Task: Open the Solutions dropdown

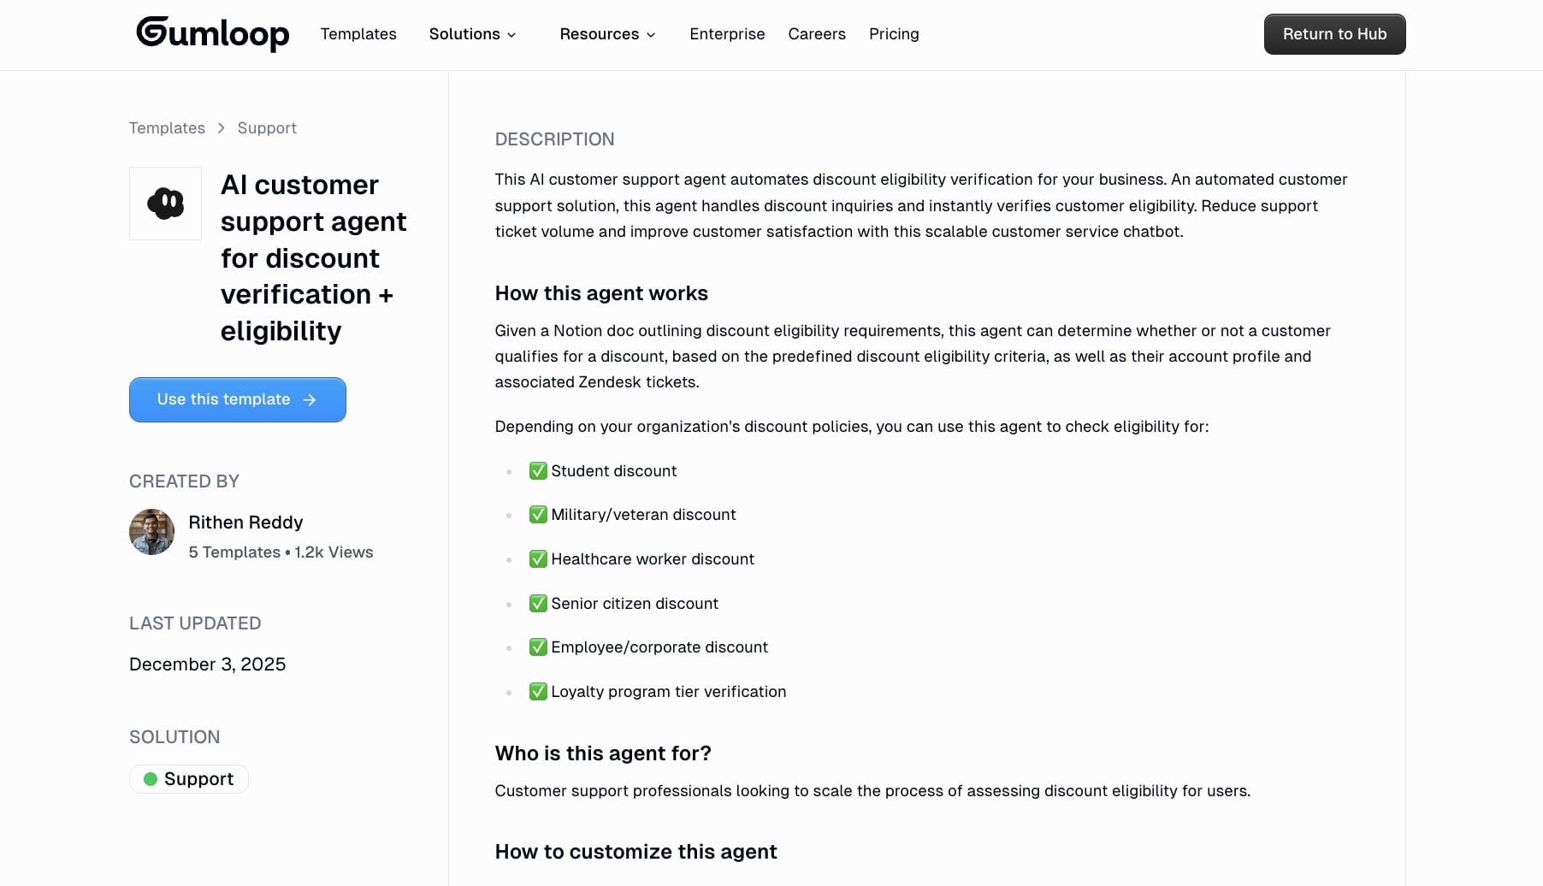Action: [471, 34]
